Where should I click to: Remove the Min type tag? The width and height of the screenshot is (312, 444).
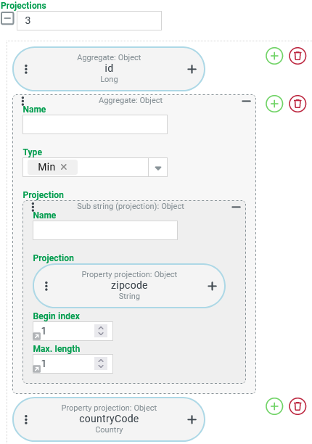pos(64,167)
